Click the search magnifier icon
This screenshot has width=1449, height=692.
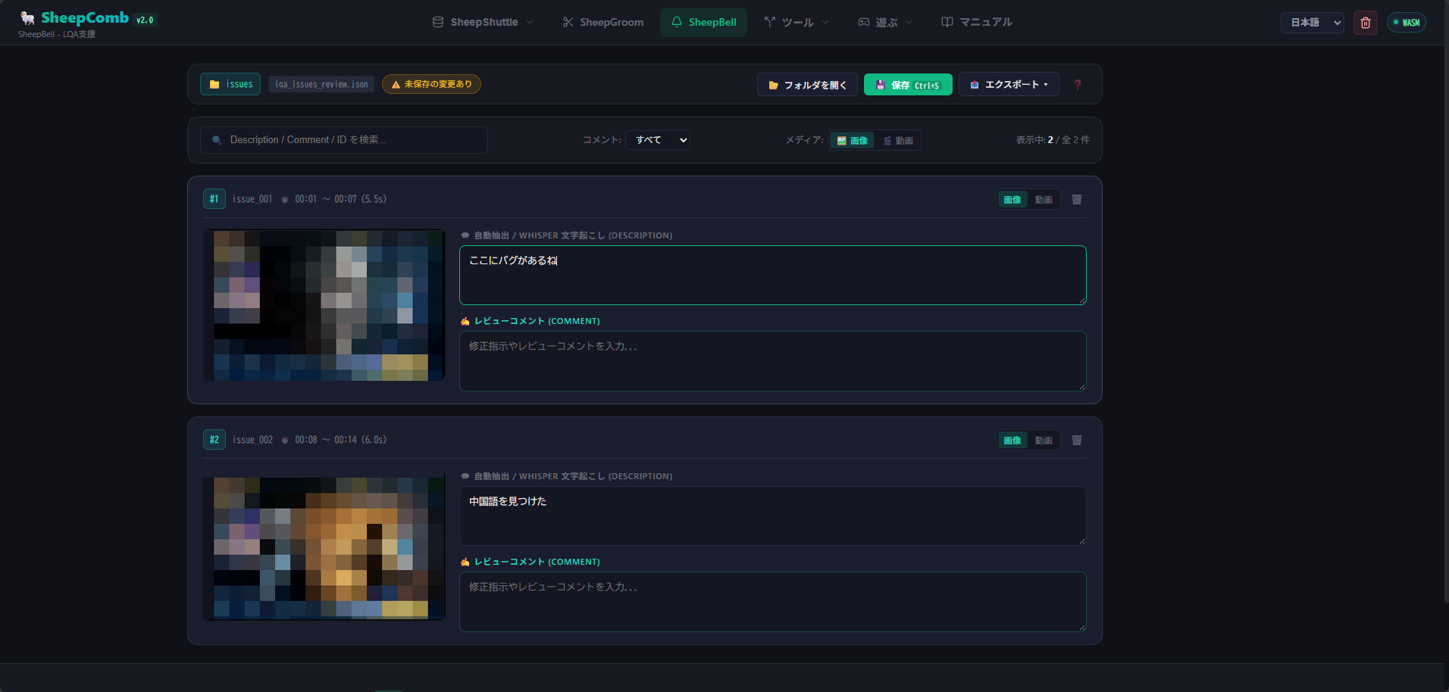click(217, 140)
